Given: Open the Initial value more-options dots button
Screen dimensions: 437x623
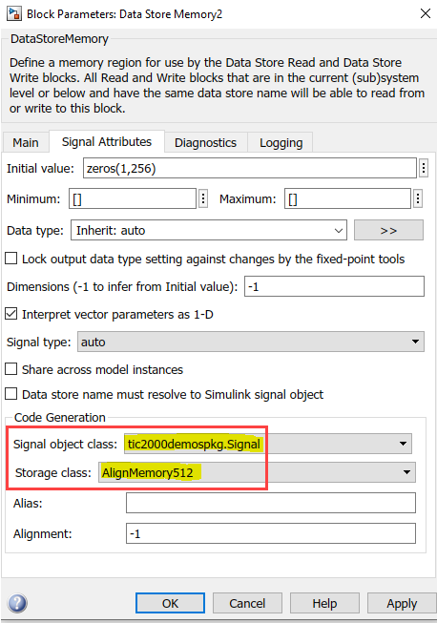Looking at the screenshot, I should click(424, 168).
